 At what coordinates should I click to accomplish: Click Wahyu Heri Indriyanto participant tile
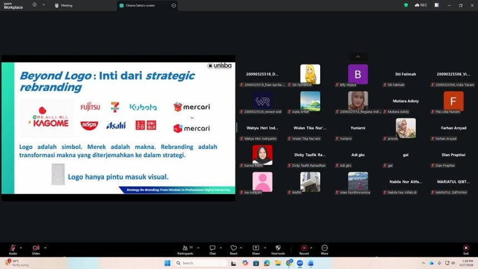pos(262,128)
